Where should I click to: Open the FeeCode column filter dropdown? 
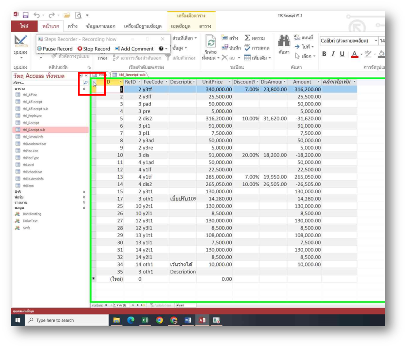tap(166, 82)
